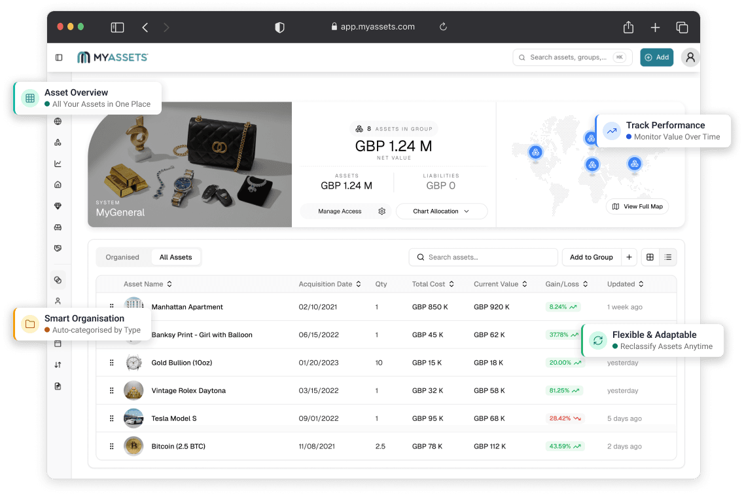This screenshot has height=495, width=744.
Task: Click the plus button beside Add to Group
Action: 629,257
